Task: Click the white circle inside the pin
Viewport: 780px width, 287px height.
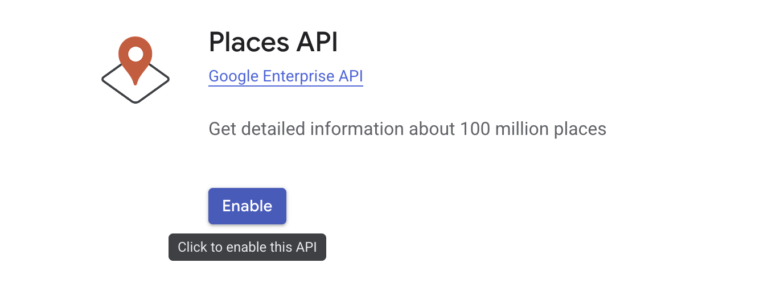Action: (x=136, y=54)
